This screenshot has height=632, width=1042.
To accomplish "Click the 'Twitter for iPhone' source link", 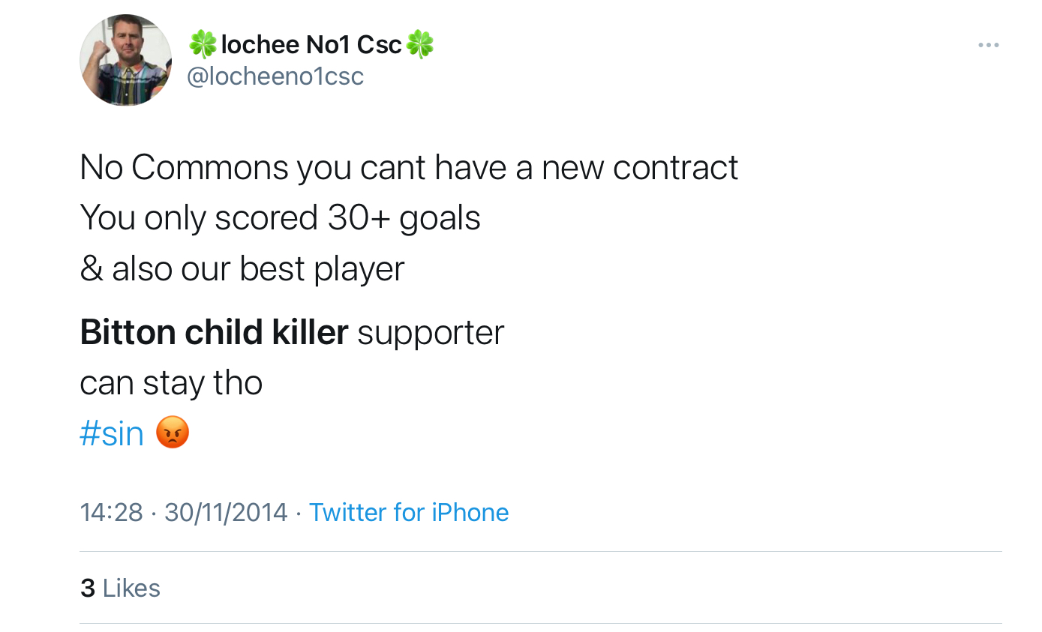I will [x=409, y=512].
